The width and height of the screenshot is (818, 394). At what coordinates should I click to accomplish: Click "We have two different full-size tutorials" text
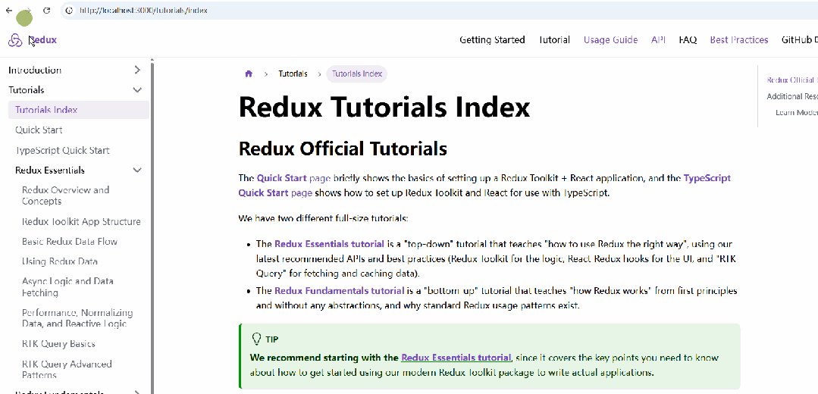[323, 218]
